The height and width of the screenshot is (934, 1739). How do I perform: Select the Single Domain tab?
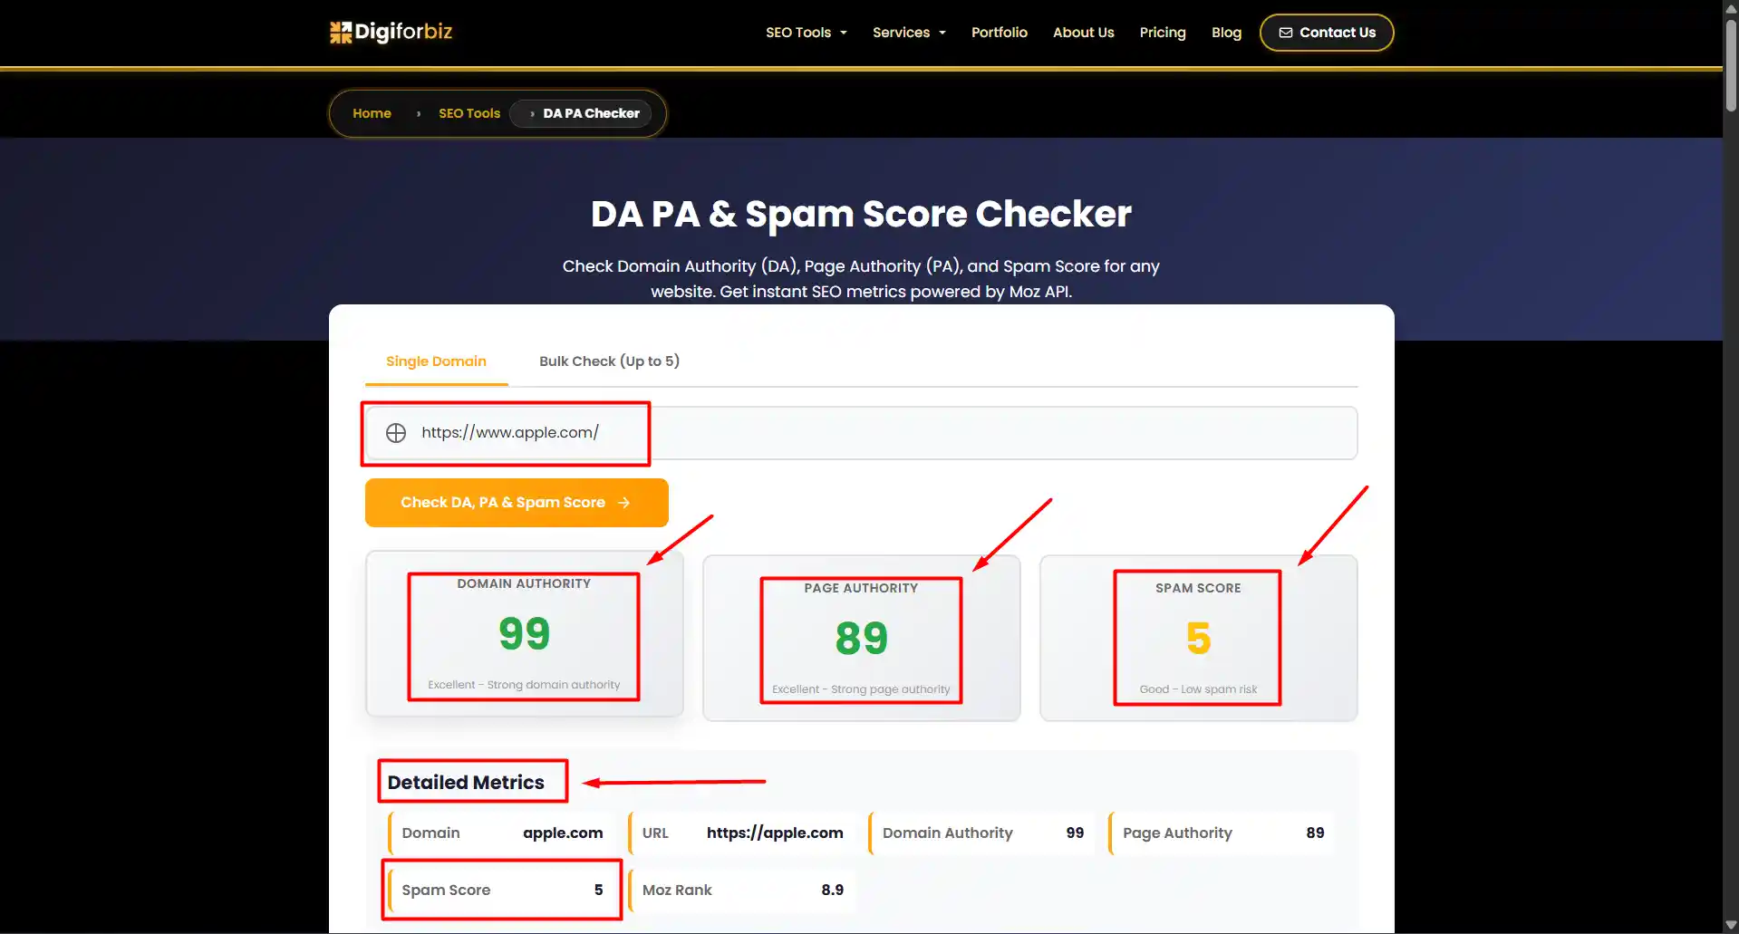click(x=436, y=361)
